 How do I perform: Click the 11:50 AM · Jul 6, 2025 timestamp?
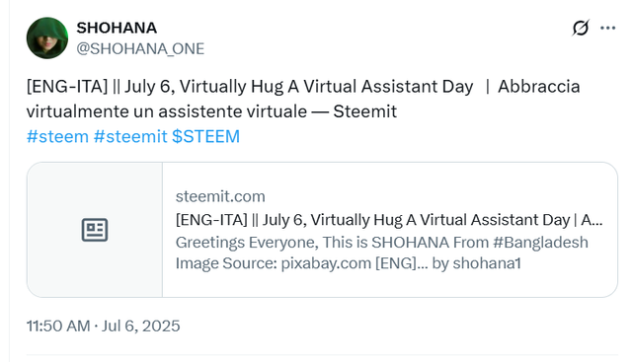[103, 326]
